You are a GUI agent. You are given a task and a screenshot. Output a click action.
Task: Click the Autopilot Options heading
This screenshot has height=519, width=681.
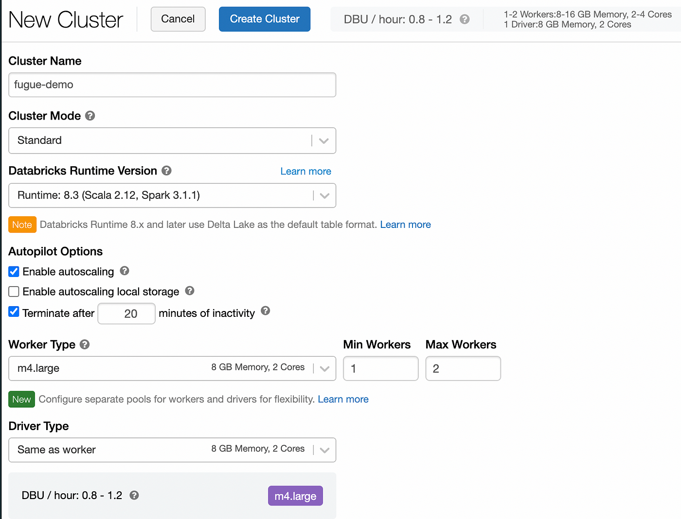(55, 251)
